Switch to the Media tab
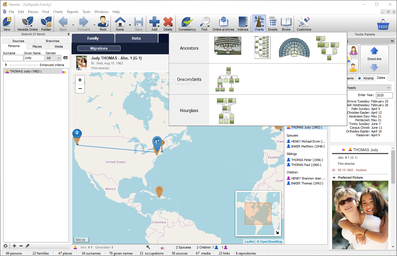Viewport: 397px width, 256px height. click(59, 46)
